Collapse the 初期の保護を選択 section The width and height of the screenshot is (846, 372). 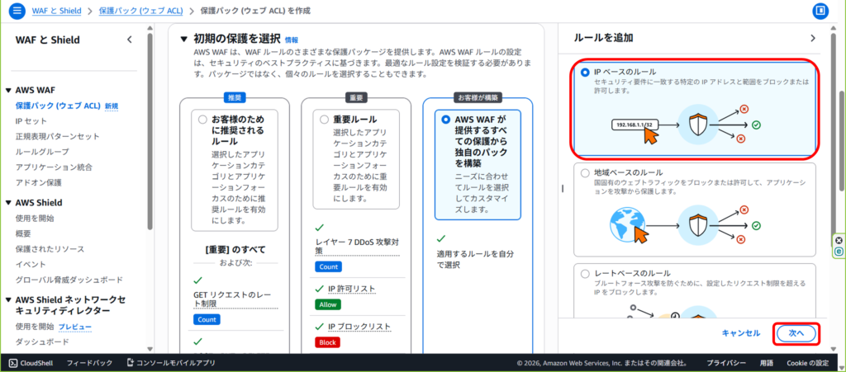click(184, 39)
